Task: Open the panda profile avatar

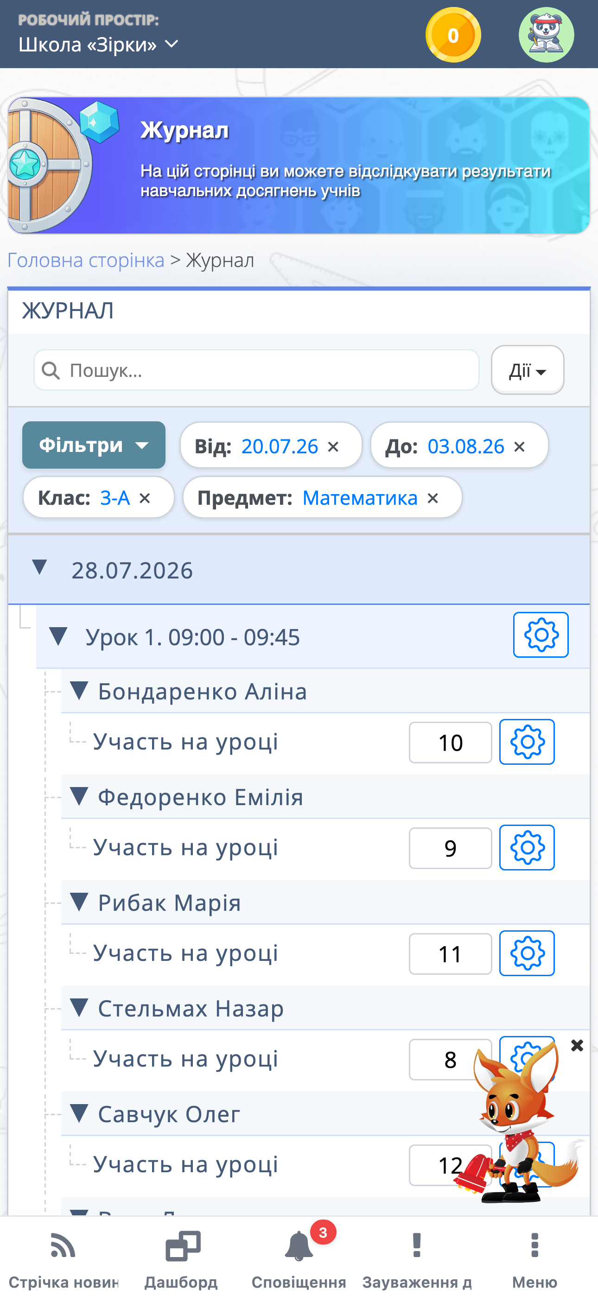Action: tap(546, 35)
